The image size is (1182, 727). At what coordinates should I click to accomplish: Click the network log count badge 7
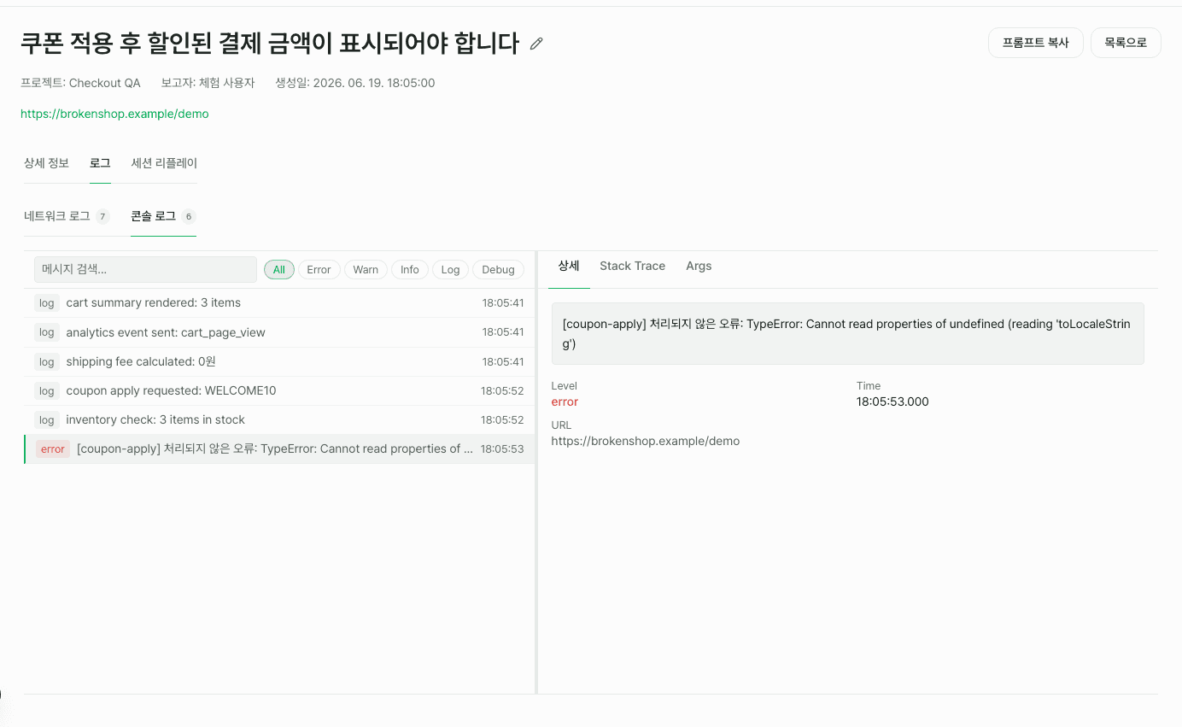coord(102,216)
